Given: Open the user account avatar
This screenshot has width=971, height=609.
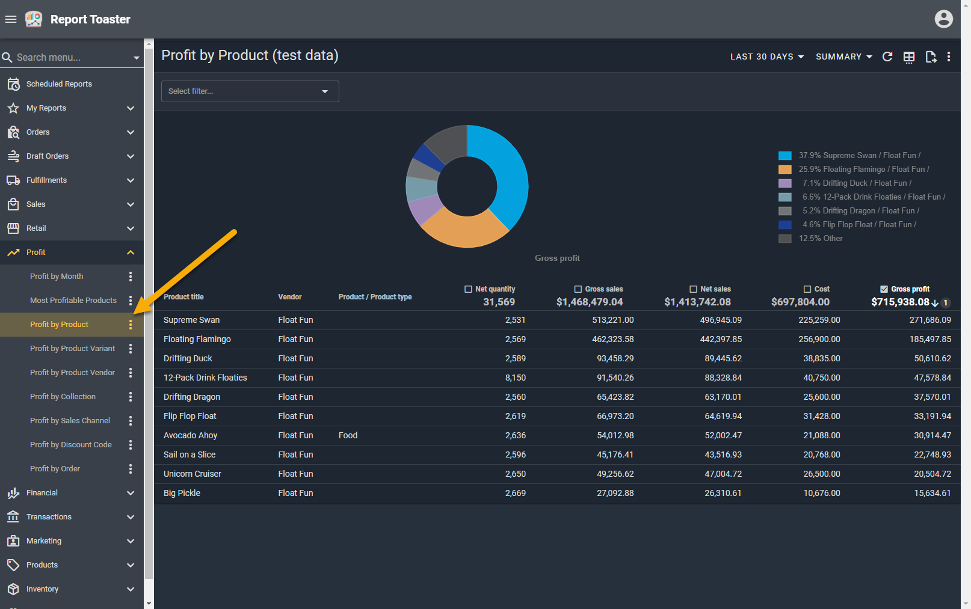Looking at the screenshot, I should pyautogui.click(x=943, y=19).
